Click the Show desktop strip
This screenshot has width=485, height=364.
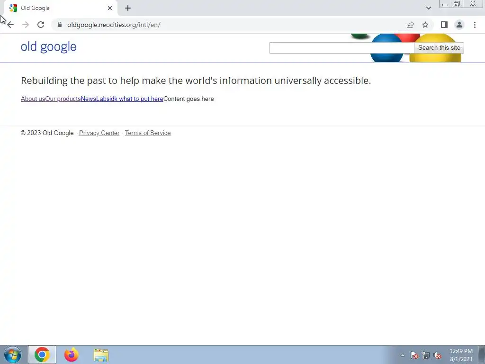coord(482,355)
